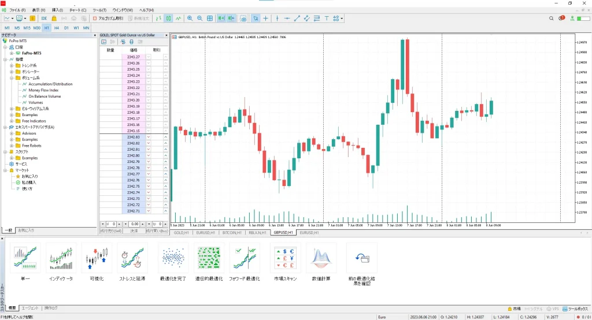Screen dimensions: 592x320
Task: Zoom in on the chart
Action: point(190,18)
